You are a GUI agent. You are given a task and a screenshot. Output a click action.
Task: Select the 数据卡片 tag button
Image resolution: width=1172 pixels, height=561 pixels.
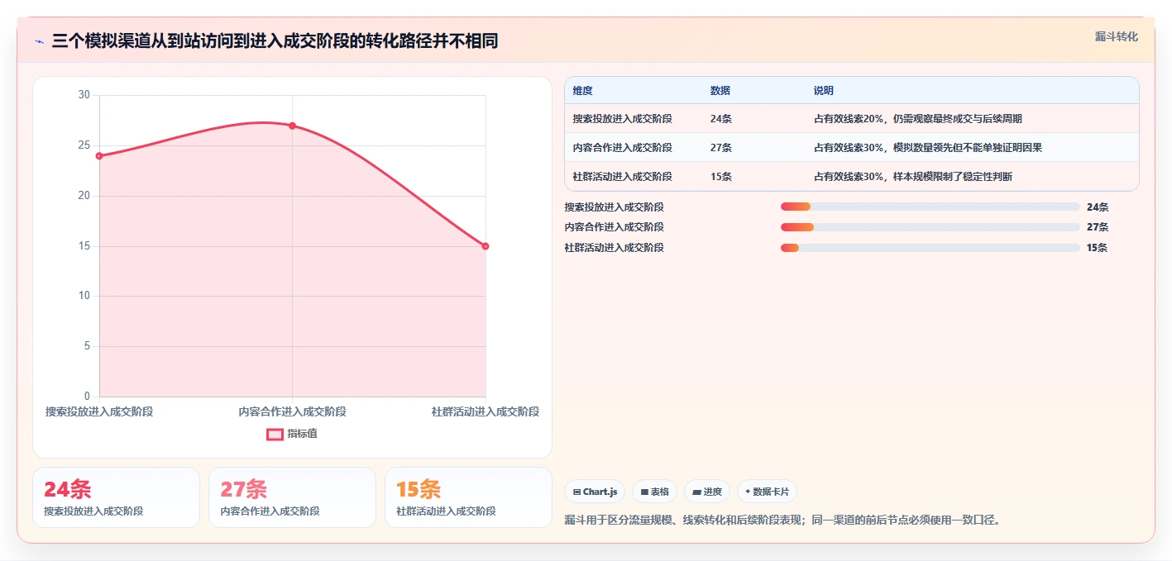767,492
